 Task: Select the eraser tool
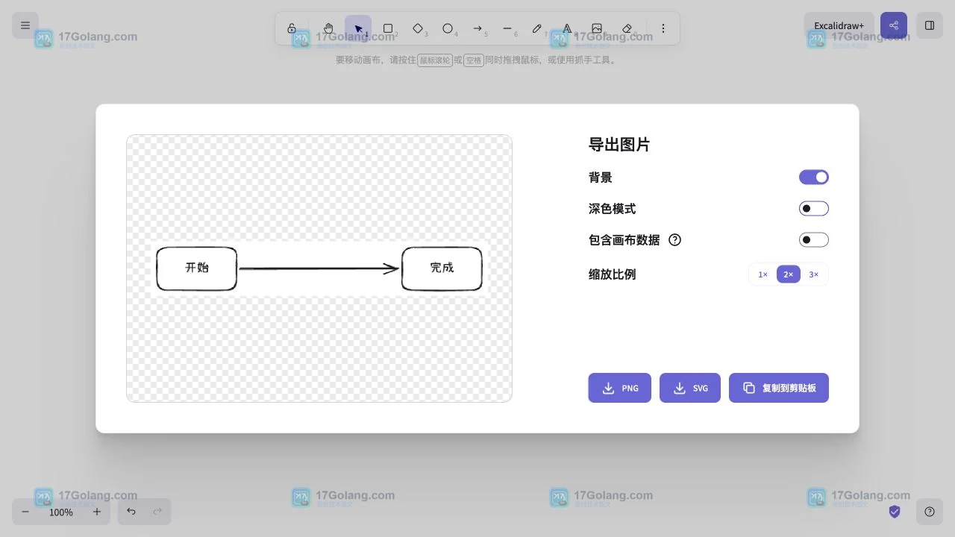tap(627, 28)
